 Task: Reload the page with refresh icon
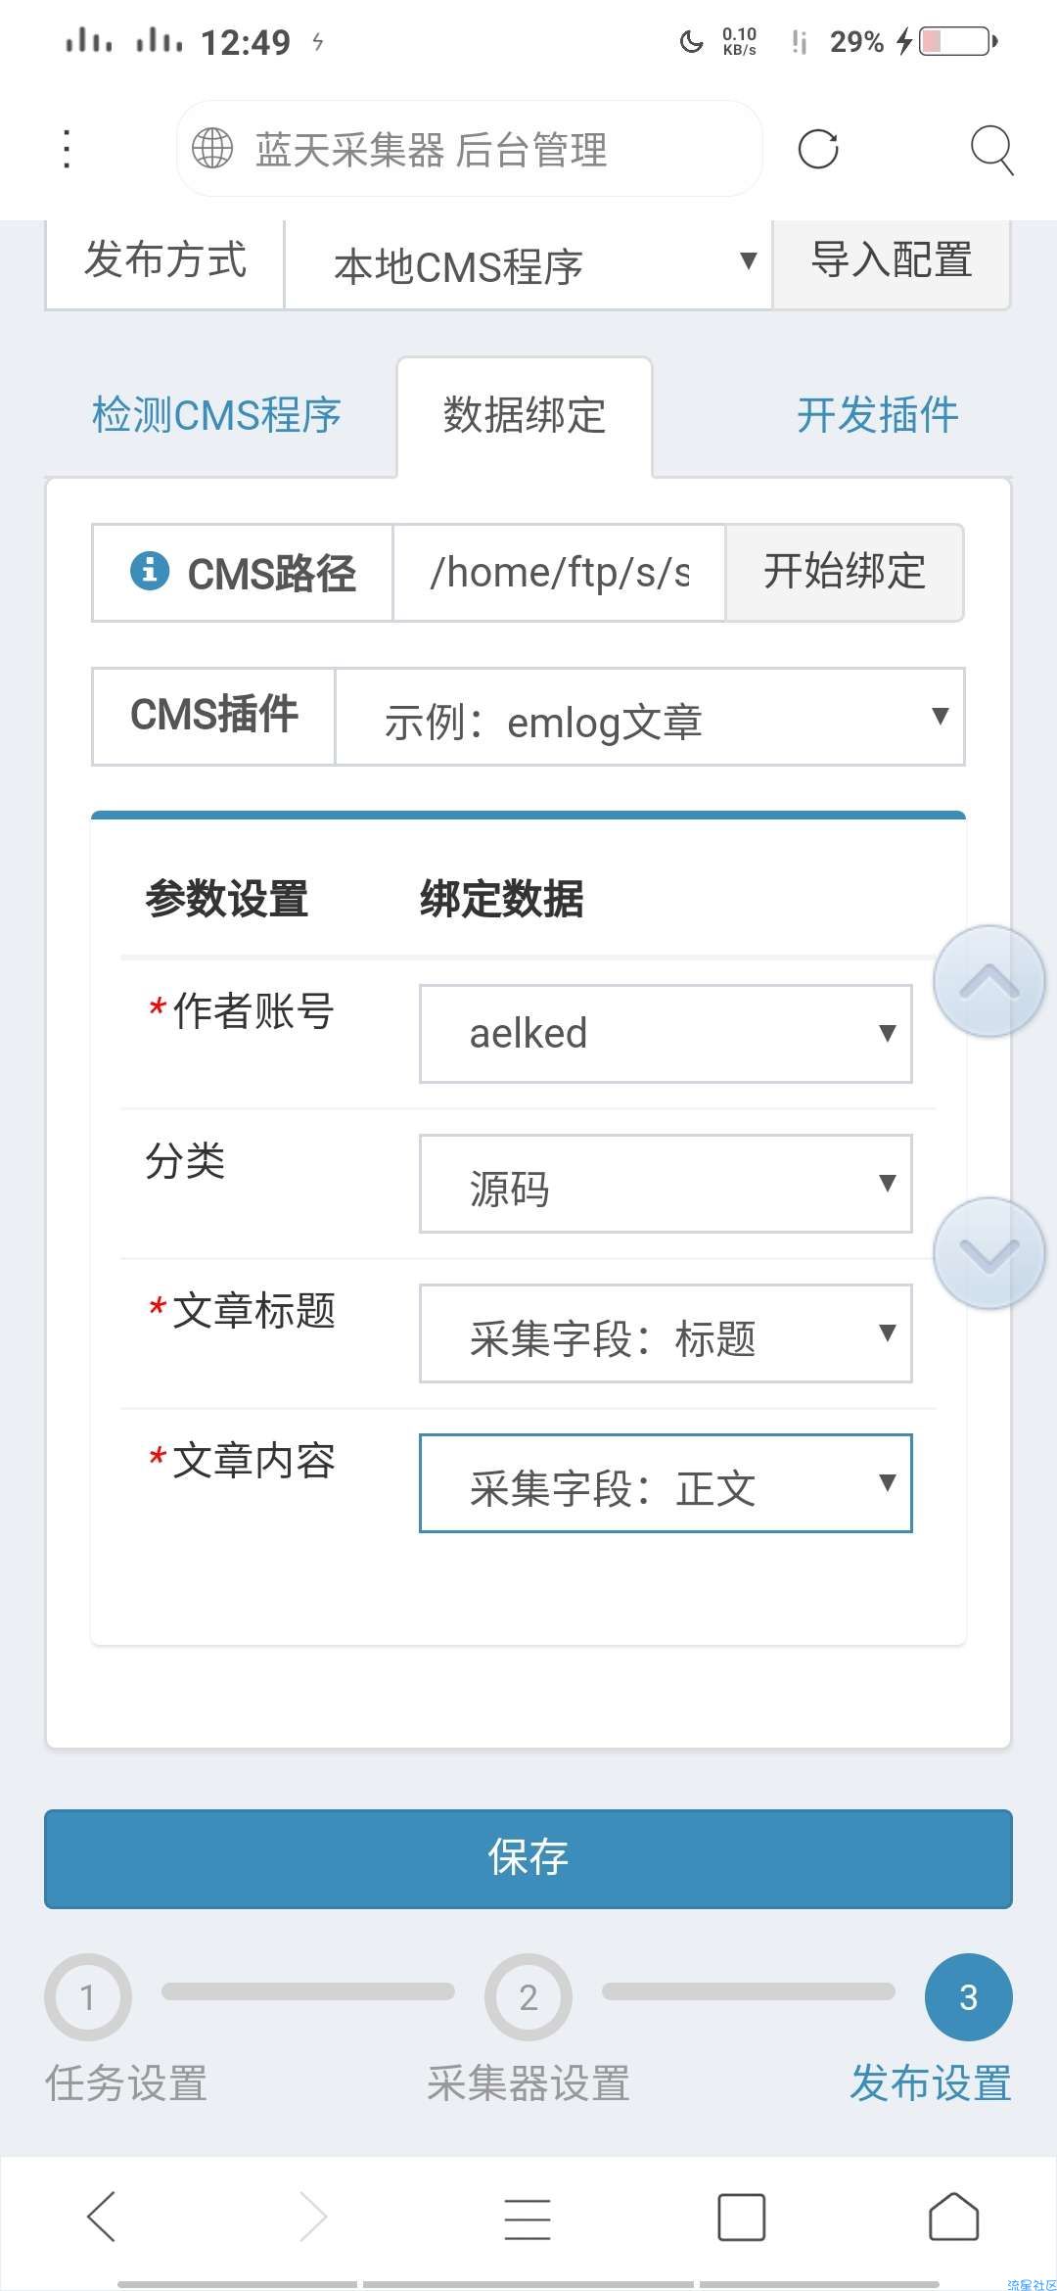(818, 149)
